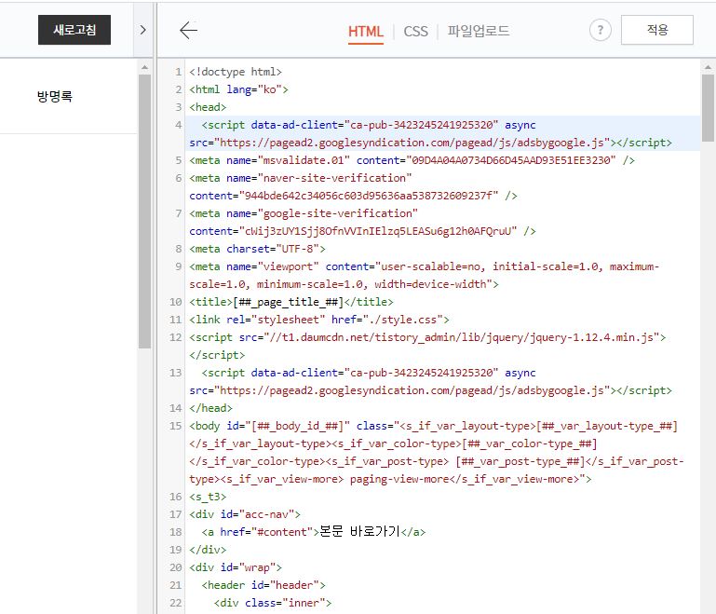716x614 pixels.
Task: Click line number 4 in the gutter
Action: 179,125
